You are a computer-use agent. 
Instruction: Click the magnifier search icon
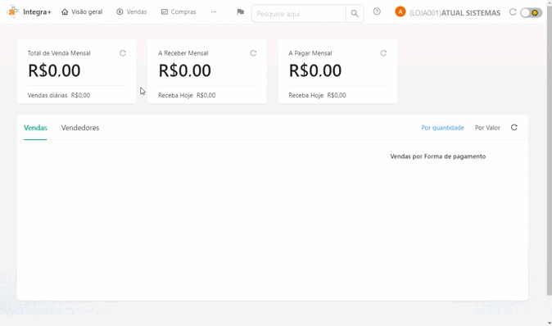pos(355,14)
